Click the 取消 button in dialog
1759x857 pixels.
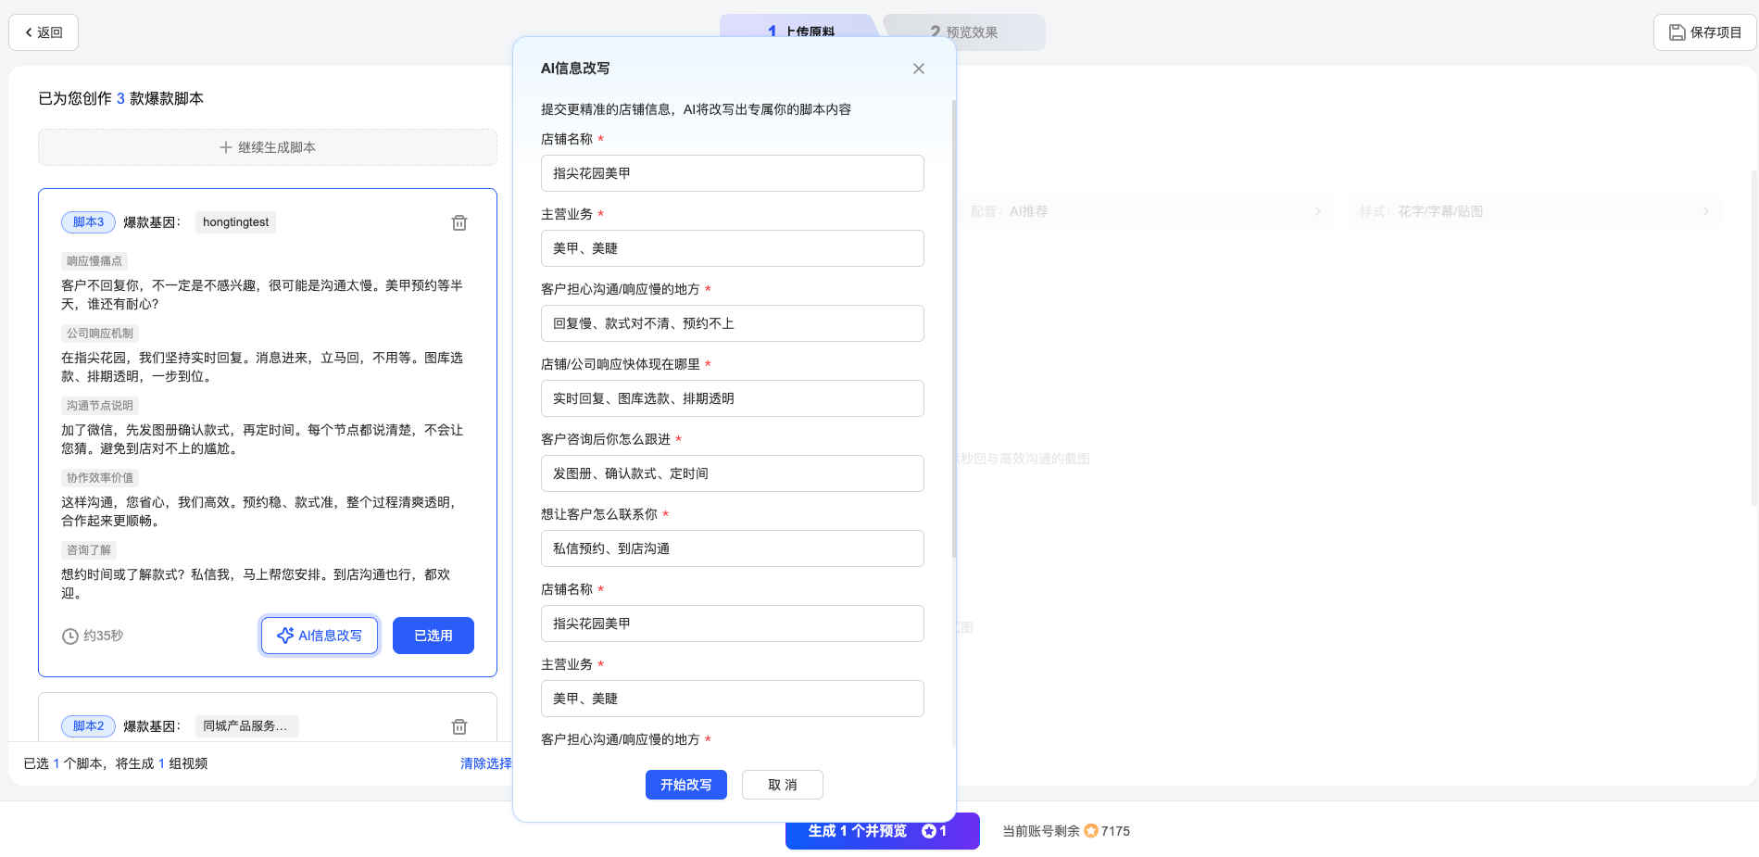[783, 785]
